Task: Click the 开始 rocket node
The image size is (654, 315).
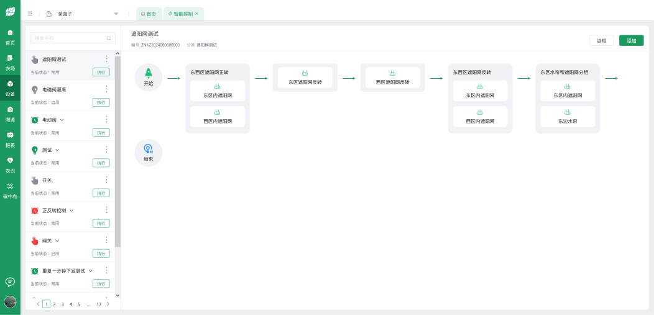Action: click(149, 78)
